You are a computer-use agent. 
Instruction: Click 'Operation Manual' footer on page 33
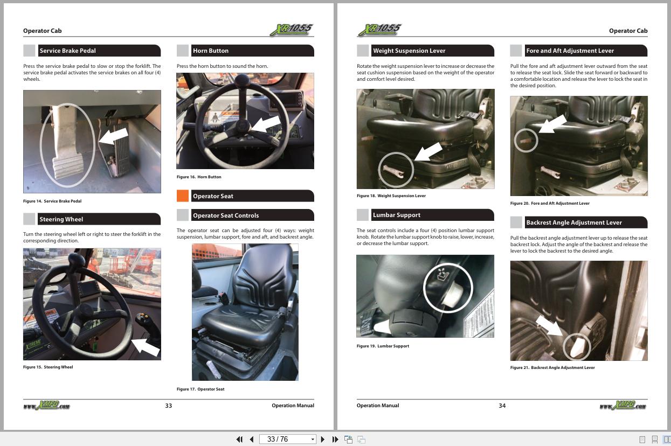tap(293, 406)
